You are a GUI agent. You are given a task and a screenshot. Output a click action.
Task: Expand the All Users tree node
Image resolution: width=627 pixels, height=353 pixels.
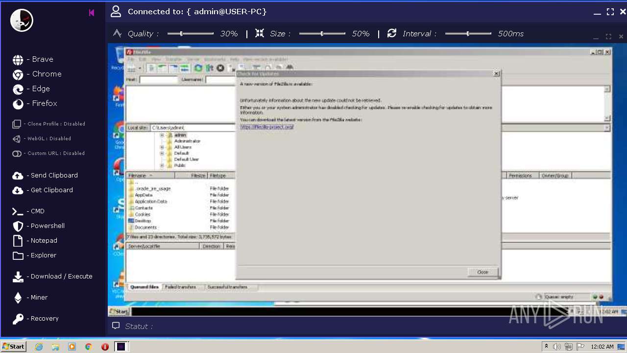(162, 147)
